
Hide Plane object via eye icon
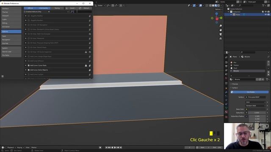coord(265,15)
